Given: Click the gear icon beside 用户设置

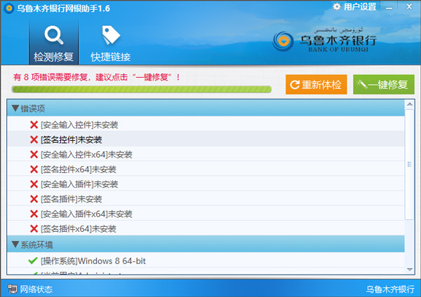Looking at the screenshot, I should tap(336, 6).
